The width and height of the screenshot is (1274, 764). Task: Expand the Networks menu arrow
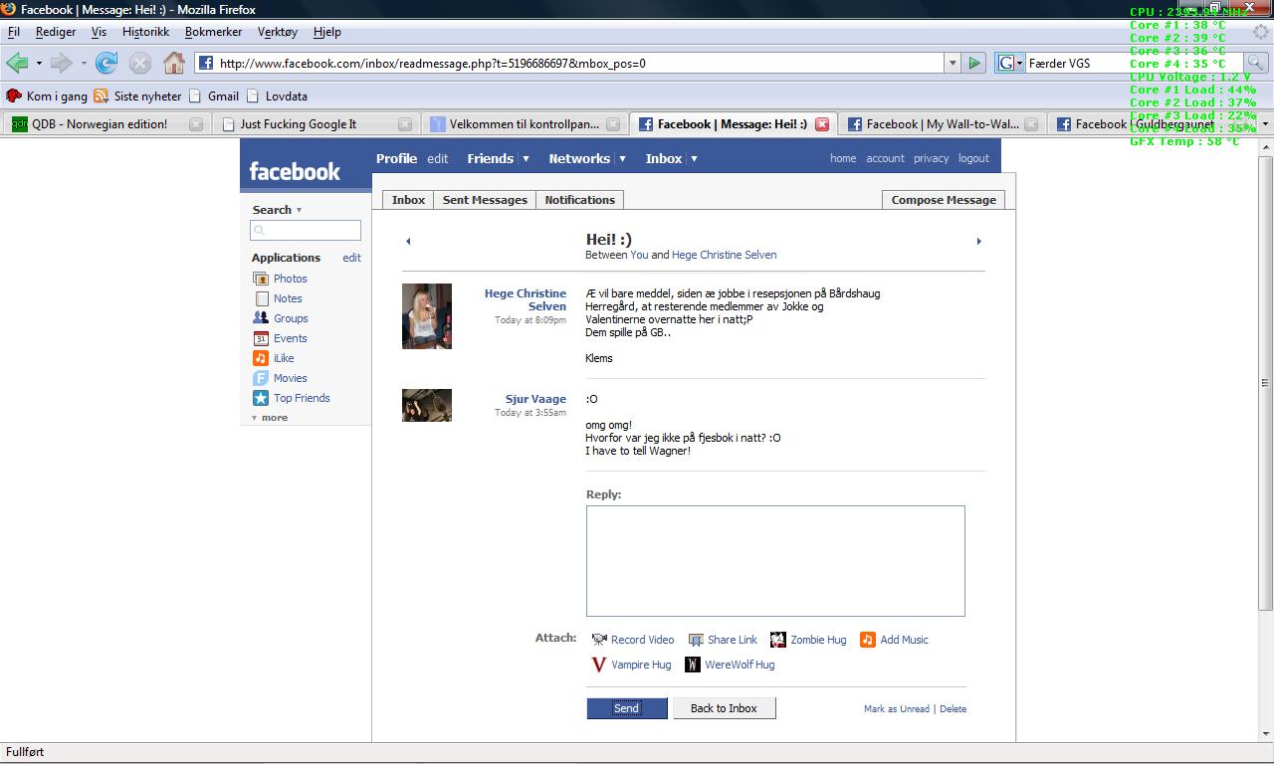click(622, 159)
